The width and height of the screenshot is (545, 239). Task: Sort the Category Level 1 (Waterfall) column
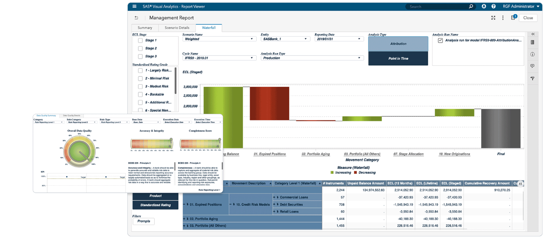click(x=320, y=184)
